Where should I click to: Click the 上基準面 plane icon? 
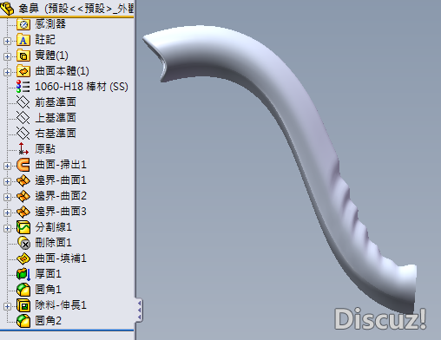pyautogui.click(x=23, y=118)
